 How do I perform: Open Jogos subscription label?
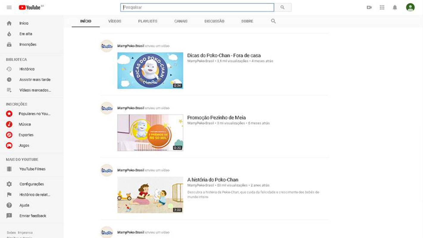click(24, 145)
